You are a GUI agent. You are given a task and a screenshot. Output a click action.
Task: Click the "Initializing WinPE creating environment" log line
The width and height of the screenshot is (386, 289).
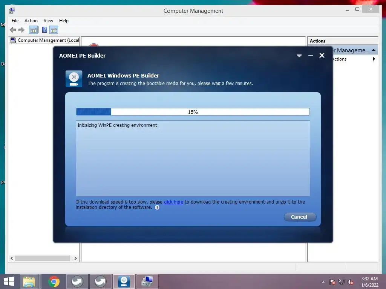coord(118,125)
